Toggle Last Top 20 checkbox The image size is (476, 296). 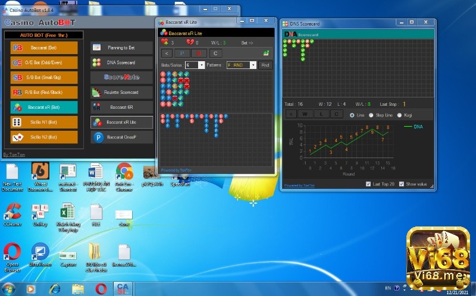[368, 184]
